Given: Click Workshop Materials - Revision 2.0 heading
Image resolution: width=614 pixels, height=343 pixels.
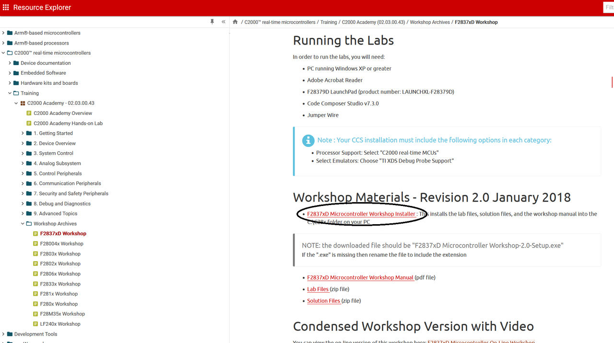Looking at the screenshot, I should (432, 197).
